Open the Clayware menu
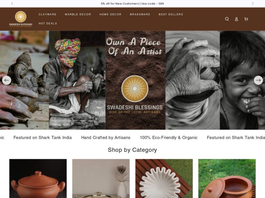 click(48, 14)
